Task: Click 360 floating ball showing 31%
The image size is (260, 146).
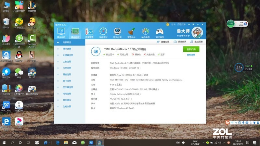Action: [231, 24]
